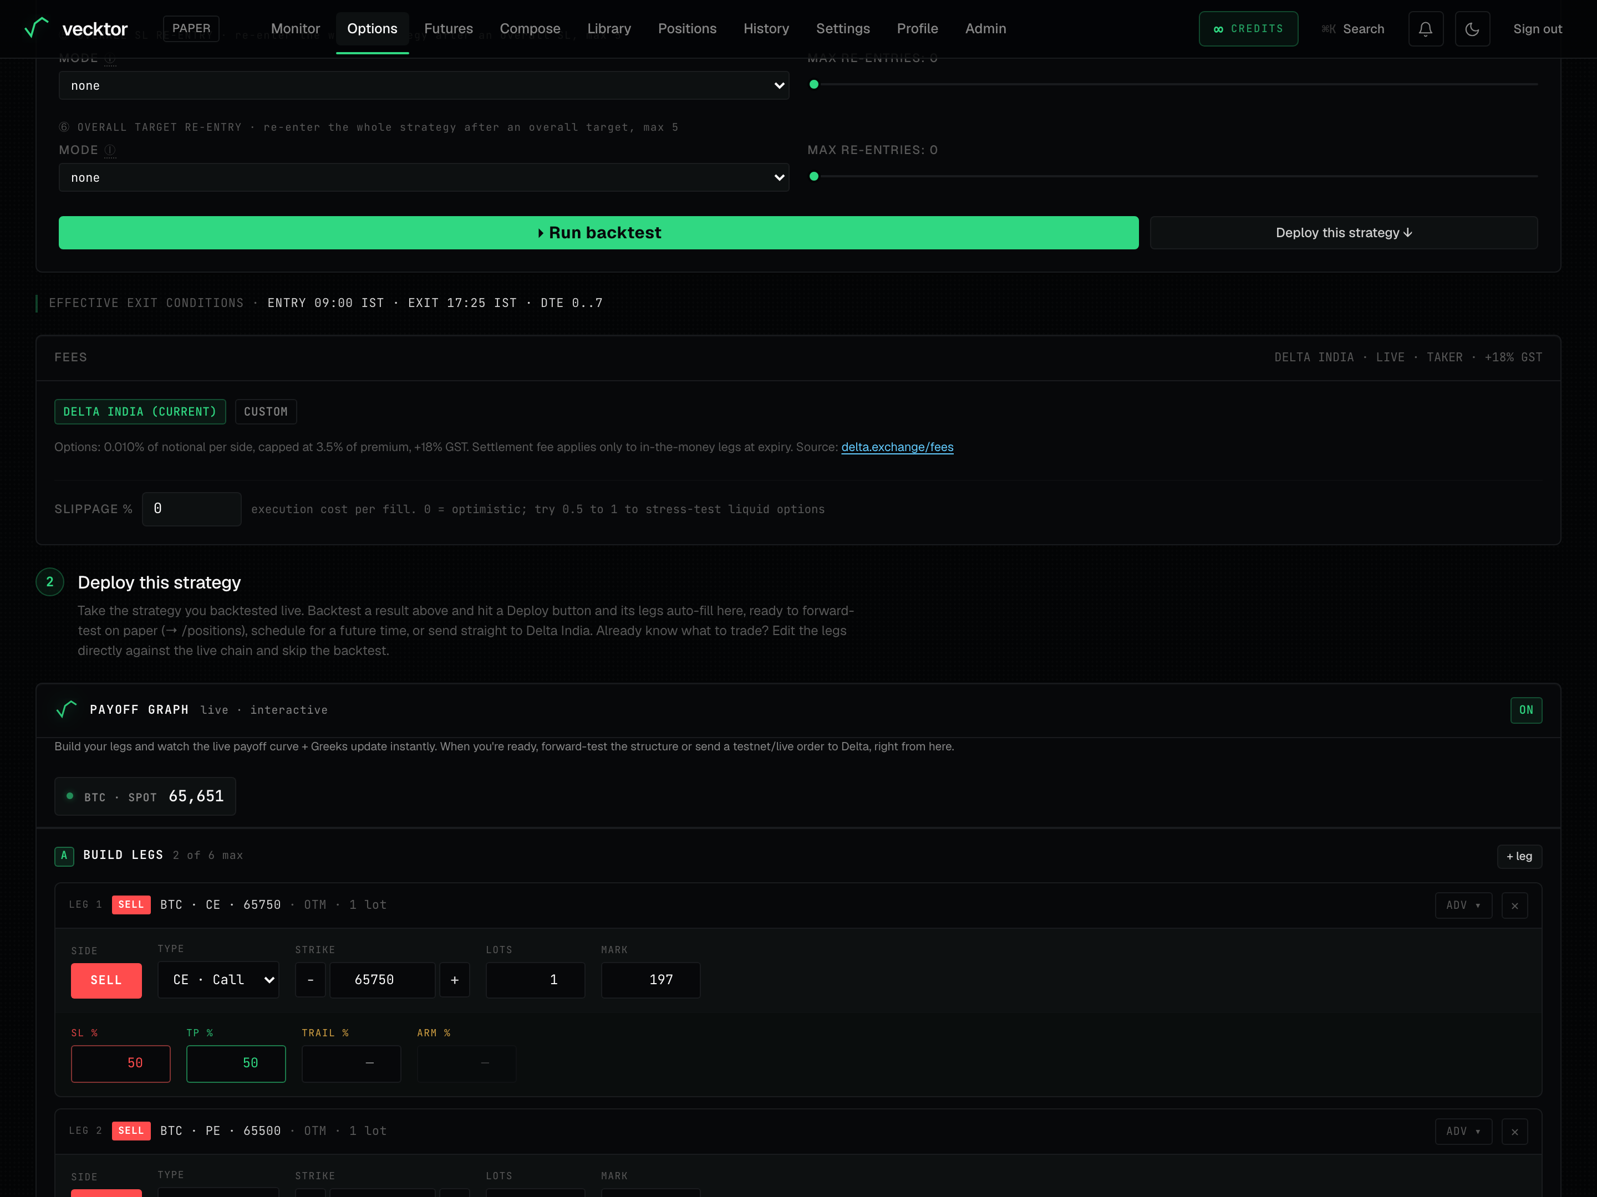Click the Slippage % input field
1597x1197 pixels.
(x=191, y=509)
